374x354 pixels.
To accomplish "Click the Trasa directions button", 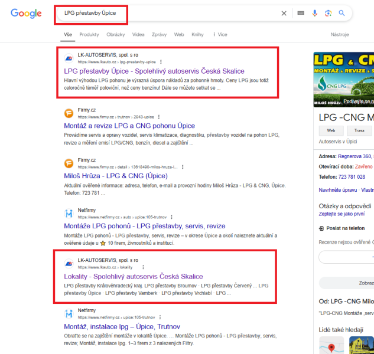I will [x=359, y=130].
